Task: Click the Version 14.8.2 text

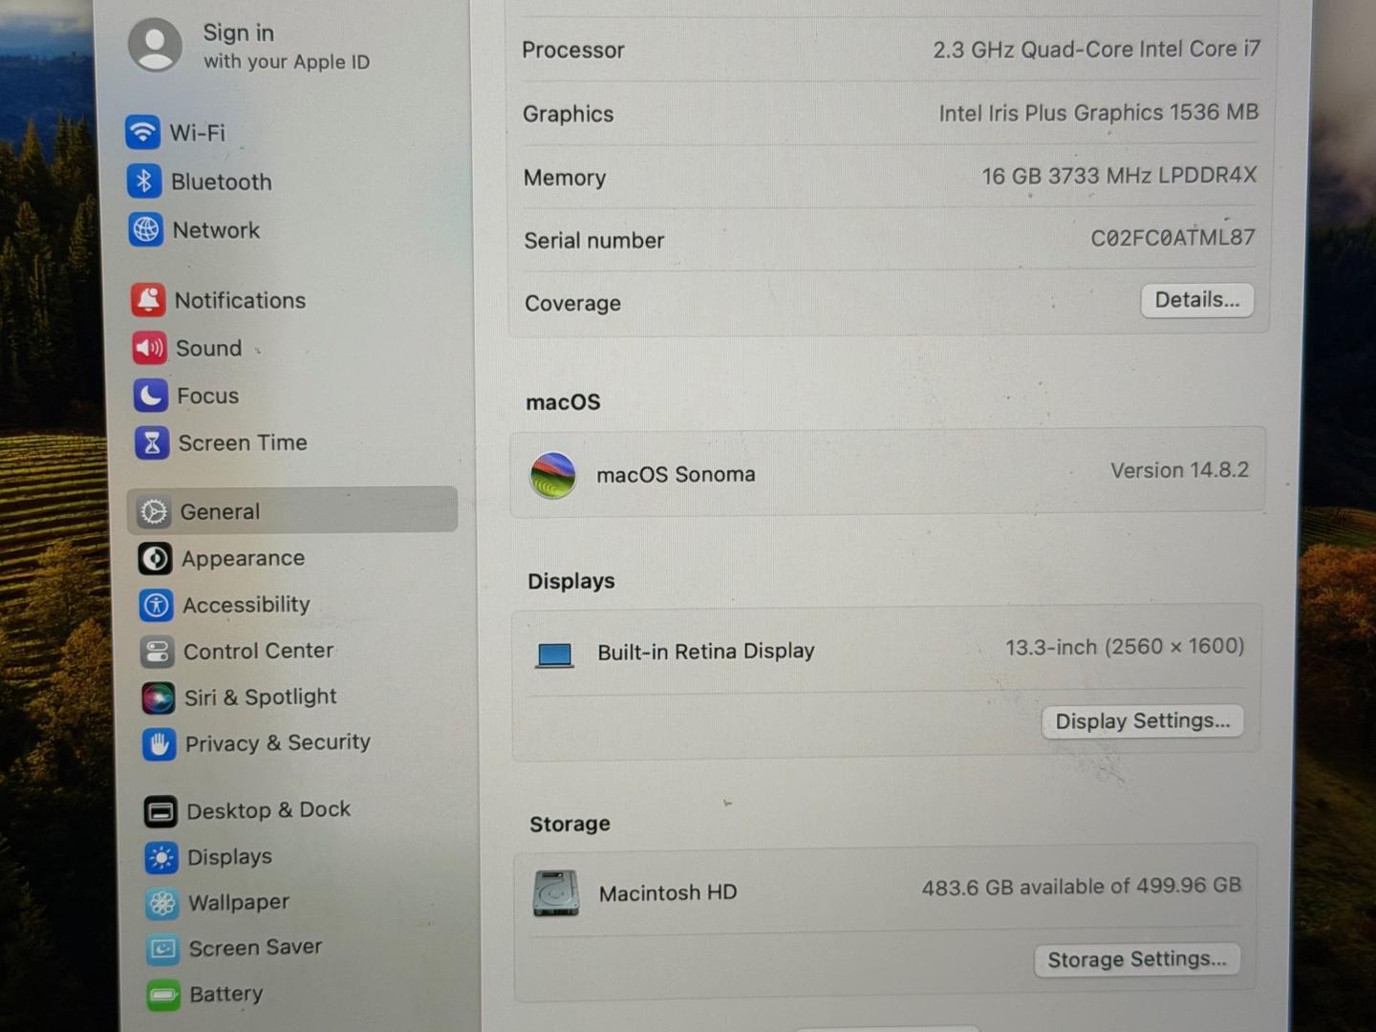Action: (x=1179, y=470)
